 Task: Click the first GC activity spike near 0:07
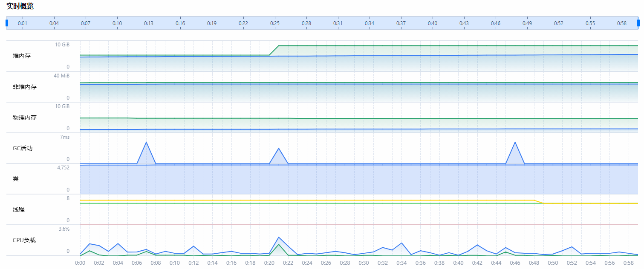pyautogui.click(x=146, y=142)
